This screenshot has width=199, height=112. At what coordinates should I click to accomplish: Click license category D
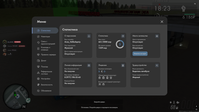tap(104, 72)
